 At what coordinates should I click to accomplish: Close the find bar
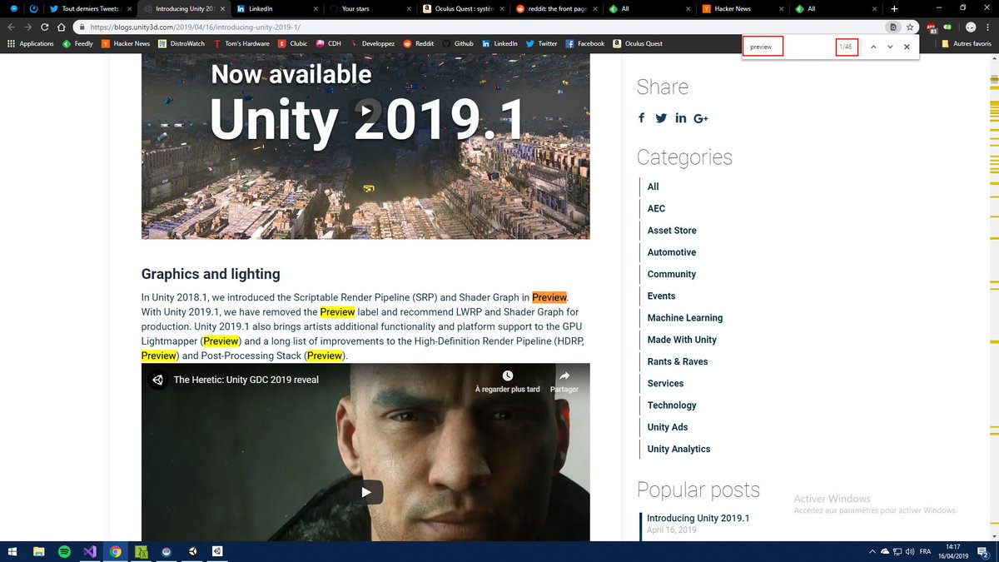907,47
